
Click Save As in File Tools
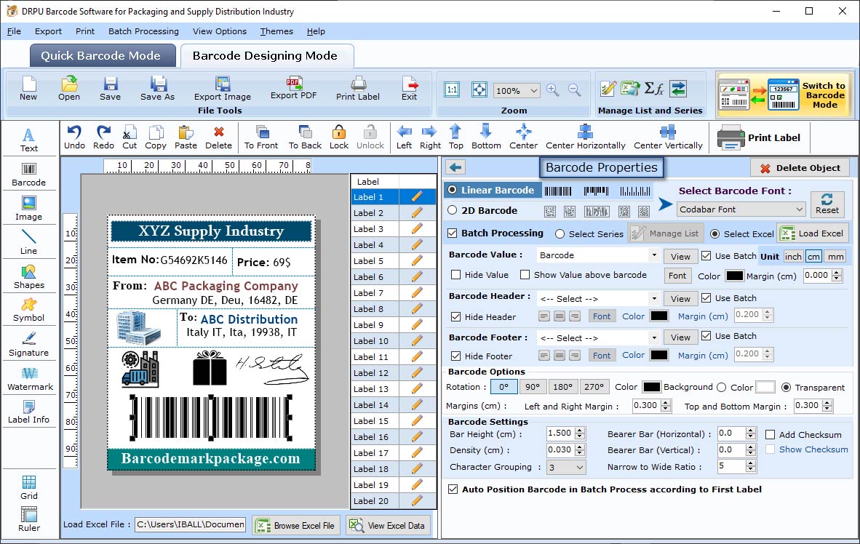157,88
